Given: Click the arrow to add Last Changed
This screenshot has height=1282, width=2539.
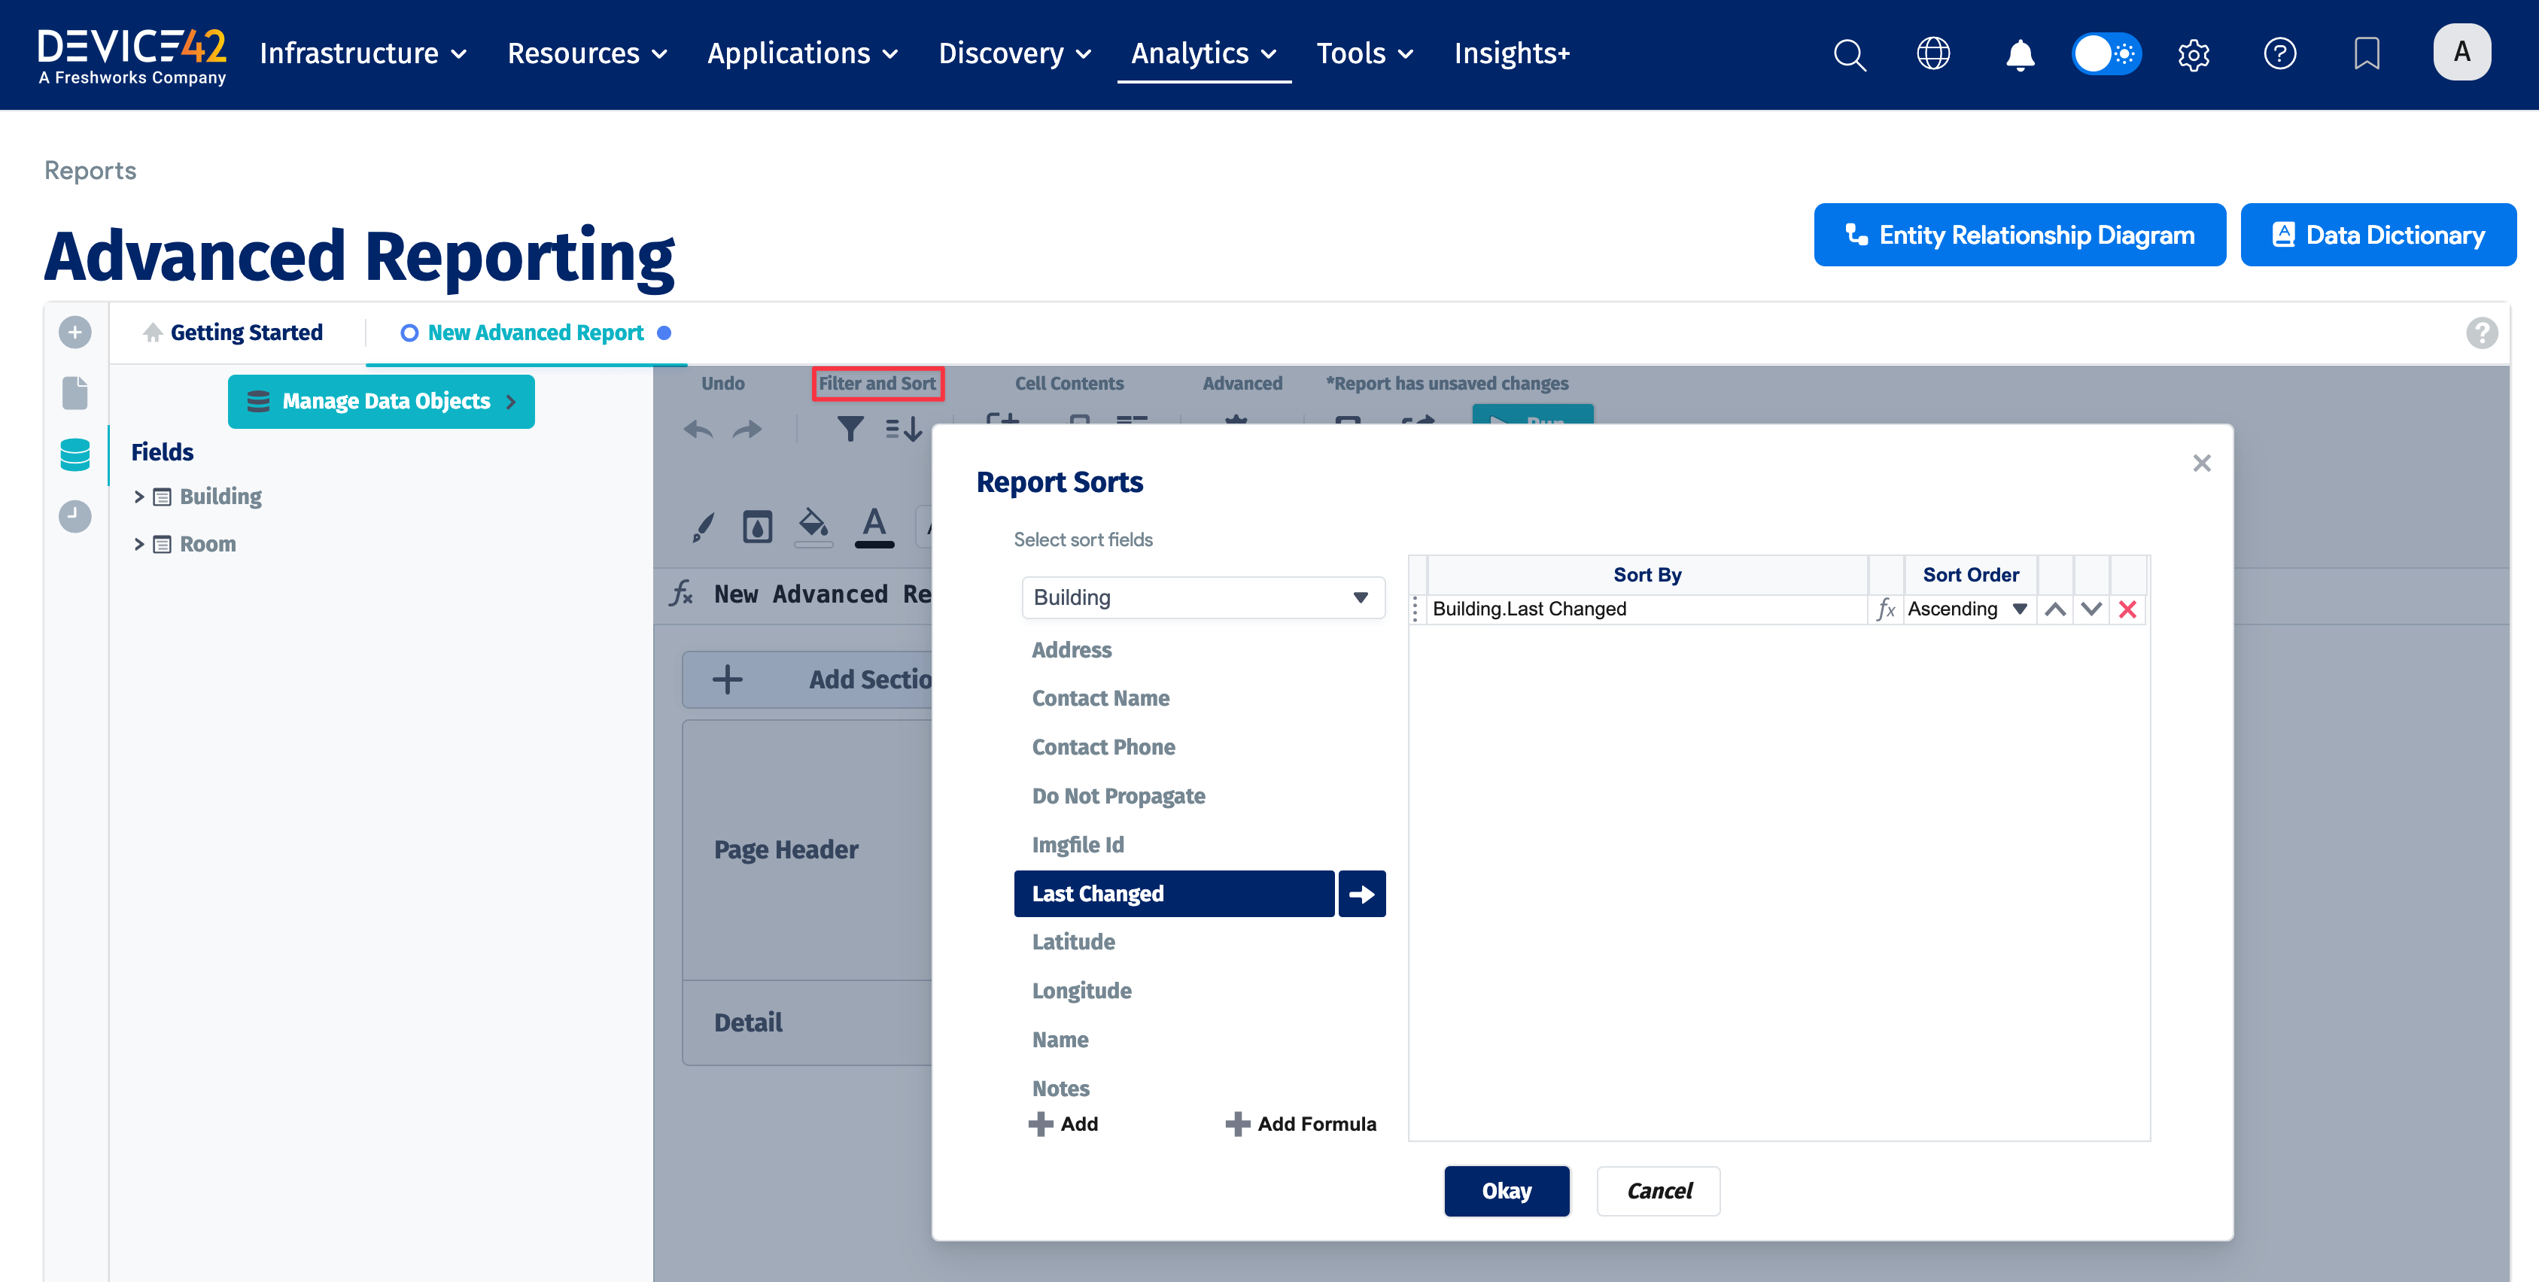Looking at the screenshot, I should [1361, 894].
